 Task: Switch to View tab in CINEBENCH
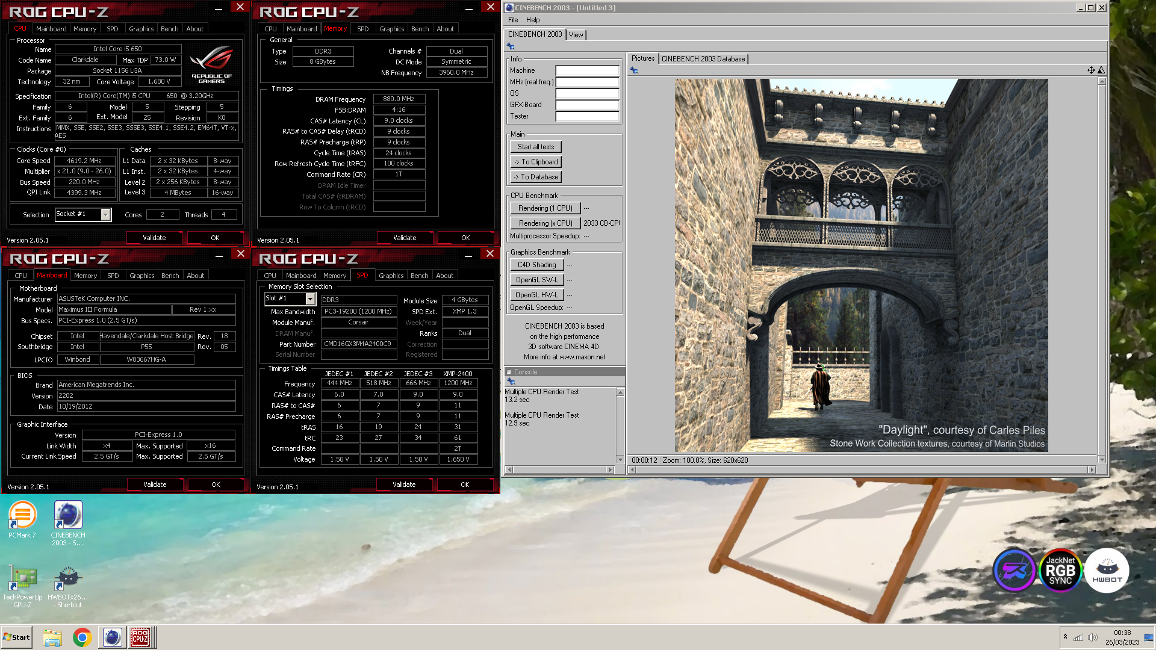pos(576,35)
